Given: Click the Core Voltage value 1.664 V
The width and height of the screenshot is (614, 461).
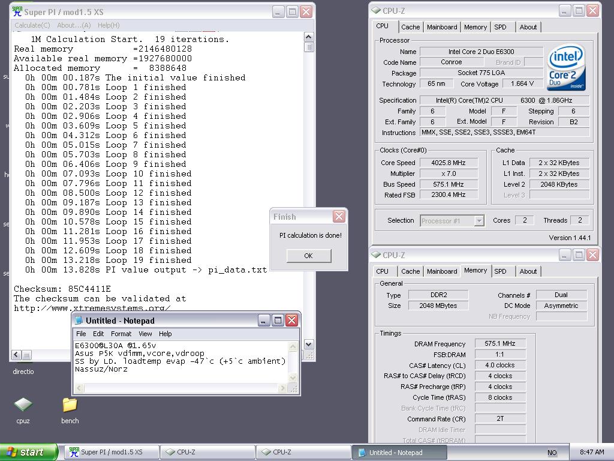Looking at the screenshot, I should pyautogui.click(x=522, y=83).
